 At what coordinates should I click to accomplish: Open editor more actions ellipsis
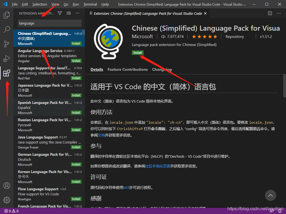278,13
